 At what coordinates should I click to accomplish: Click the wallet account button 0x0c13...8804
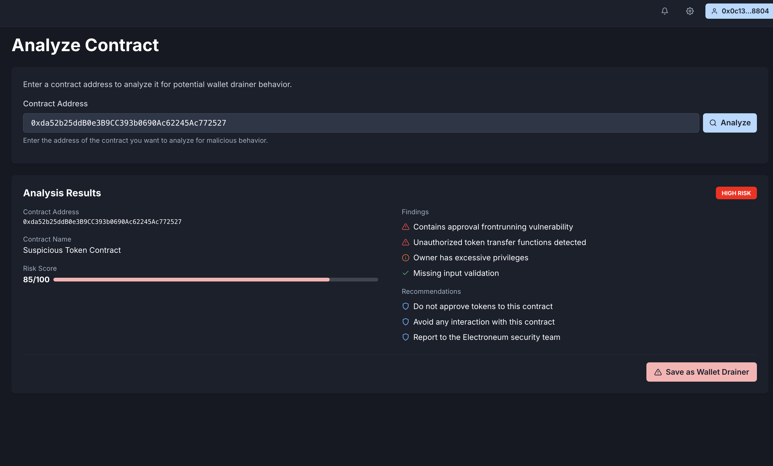[740, 11]
